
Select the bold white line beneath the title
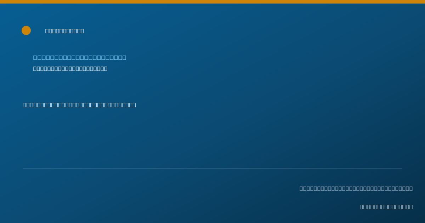coord(70,69)
